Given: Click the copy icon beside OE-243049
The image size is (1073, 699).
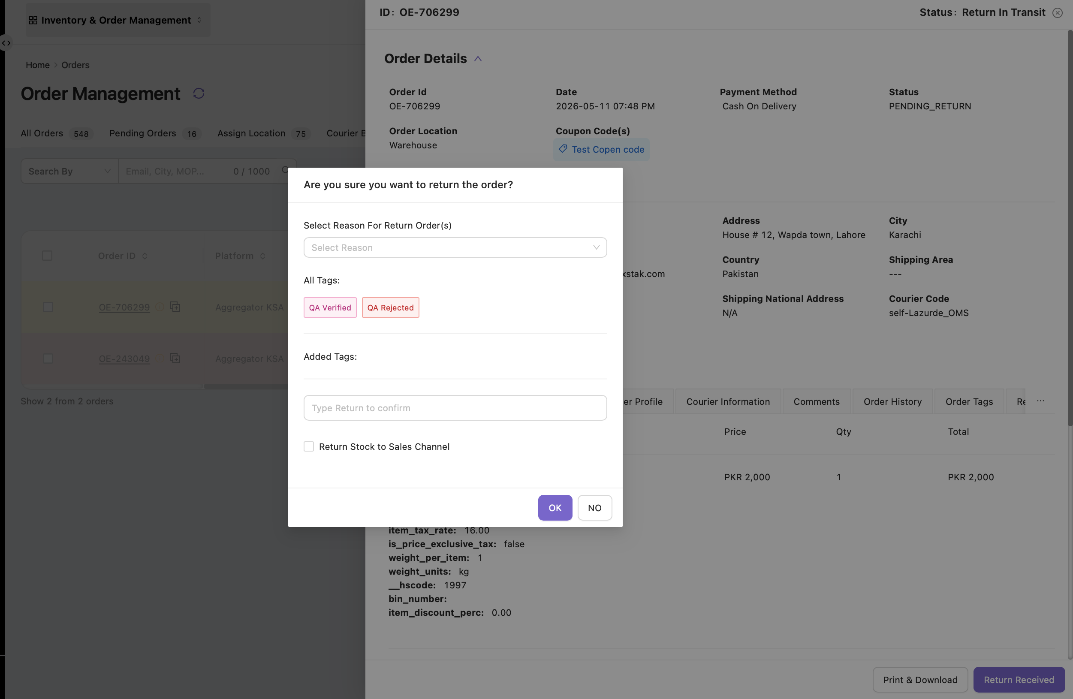Looking at the screenshot, I should tap(175, 358).
